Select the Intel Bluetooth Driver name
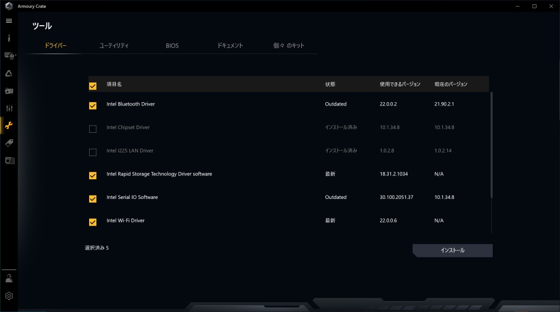The image size is (560, 312). 131,104
